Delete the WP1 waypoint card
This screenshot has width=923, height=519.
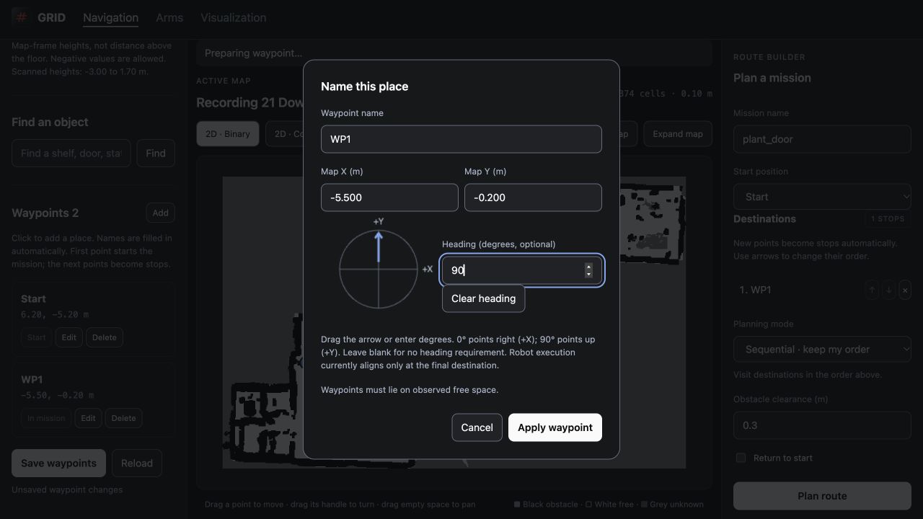(124, 418)
